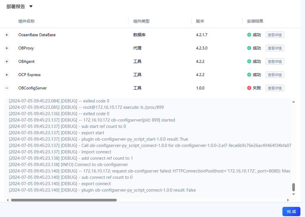This screenshot has width=305, height=217.
Task: Click the 版本 column header
Action: pyautogui.click(x=200, y=21)
